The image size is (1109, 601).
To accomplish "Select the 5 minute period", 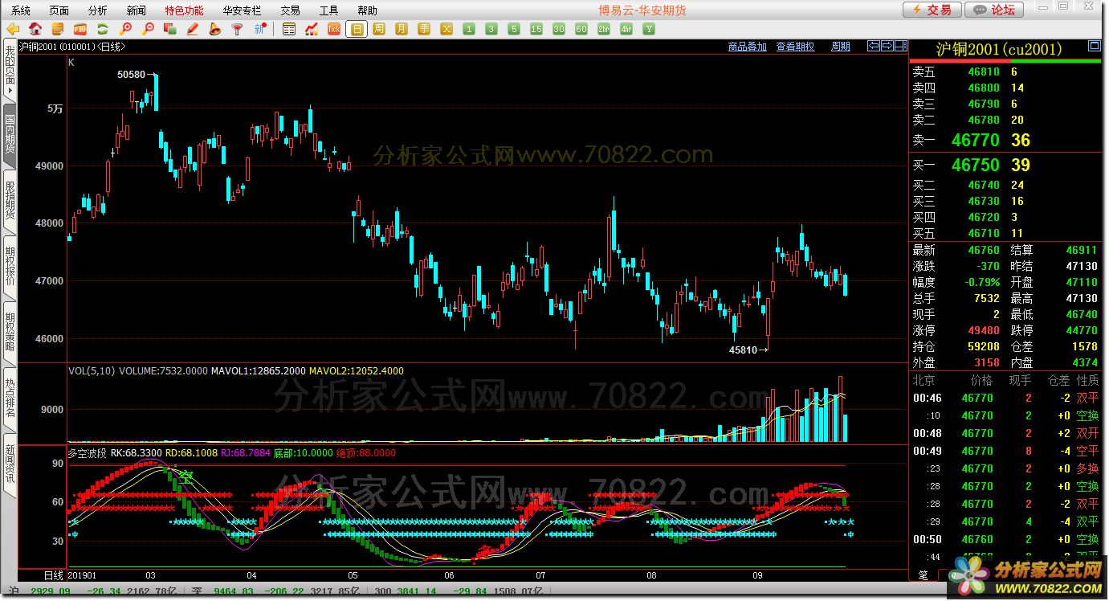I will coord(514,29).
